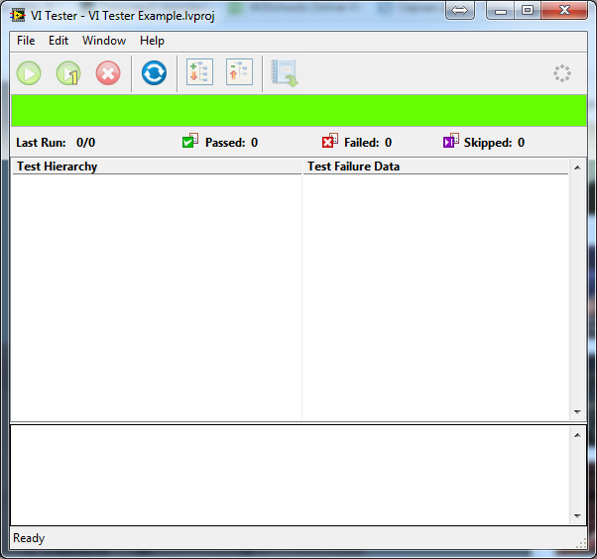597x559 pixels.
Task: Close the VI Tester window
Action: coord(564,11)
